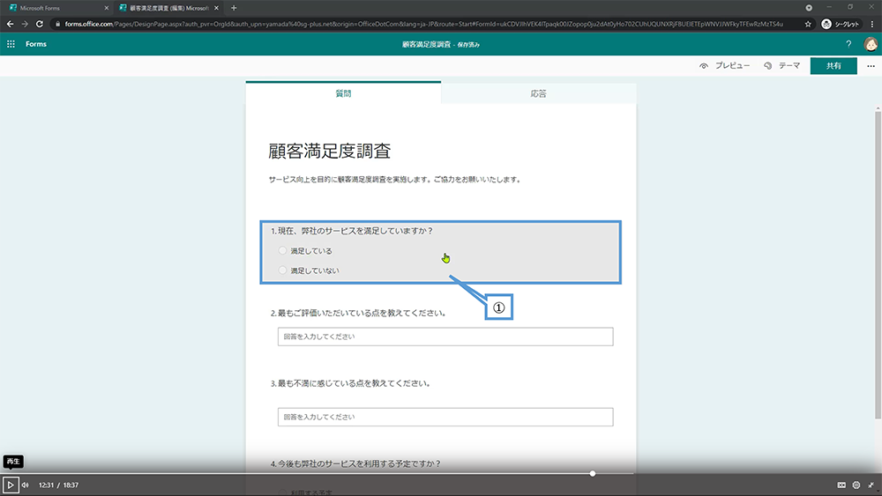Click question 2 title text
The image size is (882, 496).
click(359, 313)
